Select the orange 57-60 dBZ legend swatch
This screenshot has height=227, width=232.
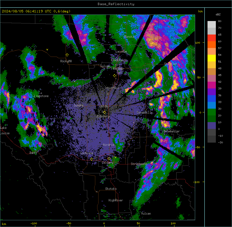coord(212,45)
